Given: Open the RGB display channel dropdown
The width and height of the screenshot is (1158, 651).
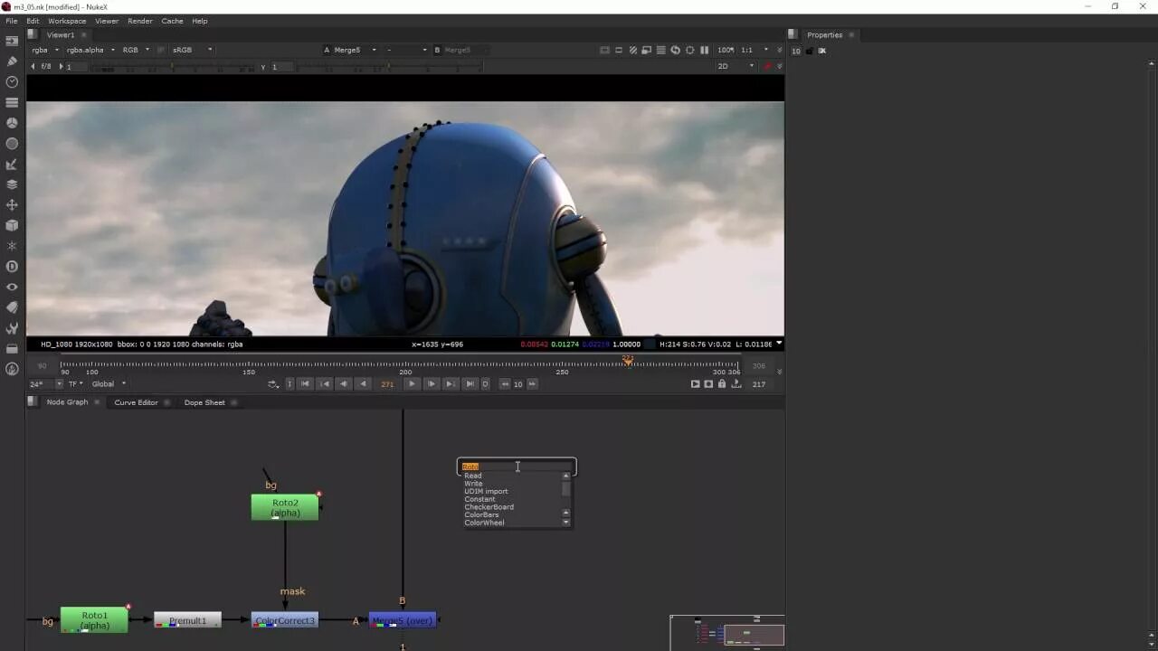Looking at the screenshot, I should (136, 51).
